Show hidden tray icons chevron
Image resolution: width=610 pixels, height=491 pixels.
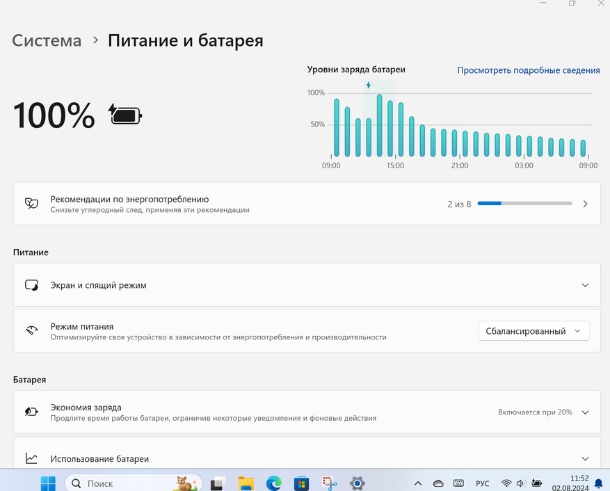tap(417, 483)
